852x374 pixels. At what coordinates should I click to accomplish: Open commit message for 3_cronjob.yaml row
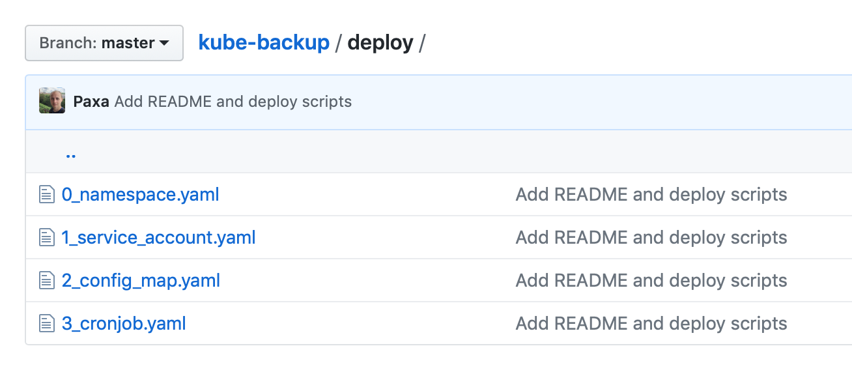coord(651,323)
